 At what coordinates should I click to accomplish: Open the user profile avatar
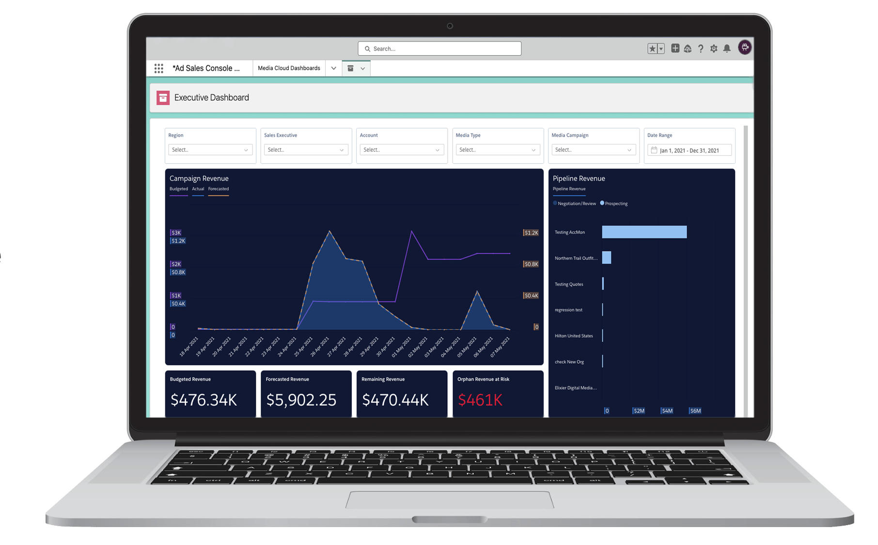click(x=745, y=48)
